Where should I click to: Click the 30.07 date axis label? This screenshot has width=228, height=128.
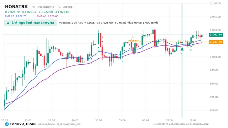tap(99, 120)
